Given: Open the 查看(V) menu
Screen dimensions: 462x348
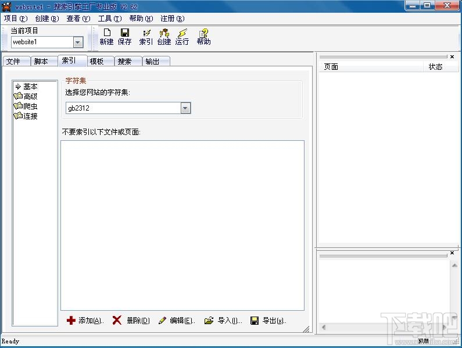Looking at the screenshot, I should coord(78,19).
